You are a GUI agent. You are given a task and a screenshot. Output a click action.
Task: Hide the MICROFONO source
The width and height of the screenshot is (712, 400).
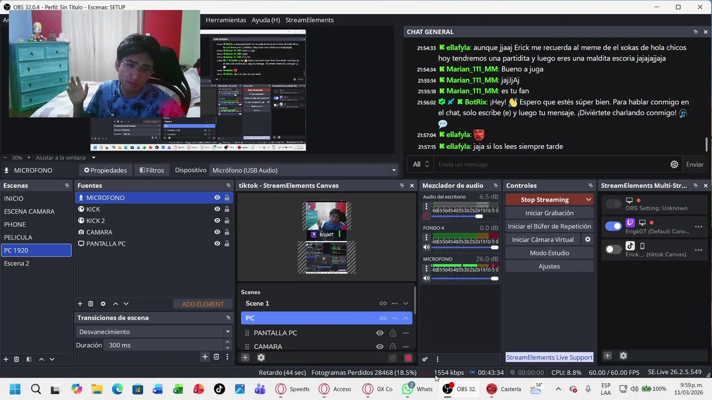tap(217, 198)
